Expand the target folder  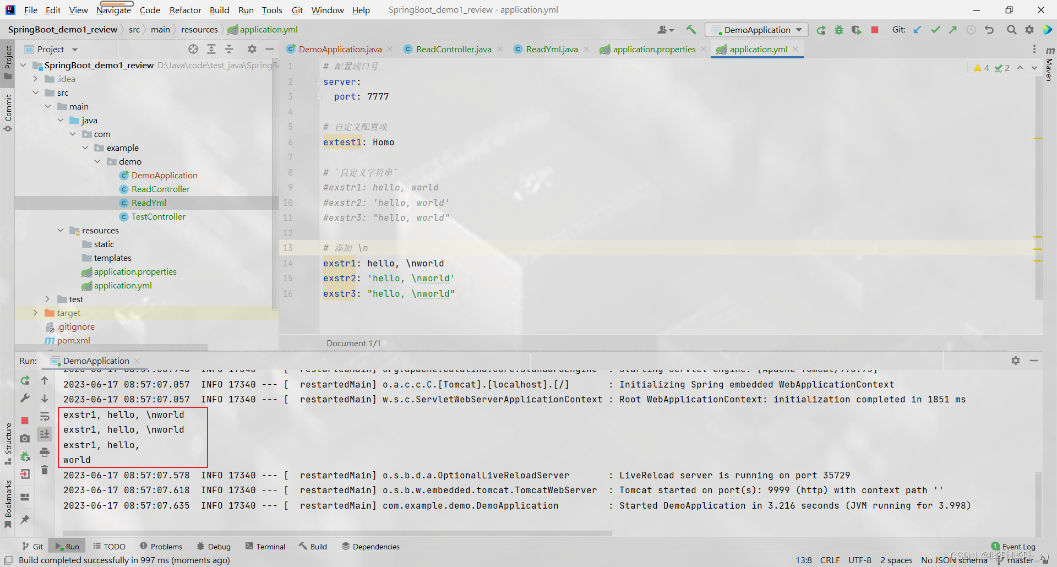35,313
